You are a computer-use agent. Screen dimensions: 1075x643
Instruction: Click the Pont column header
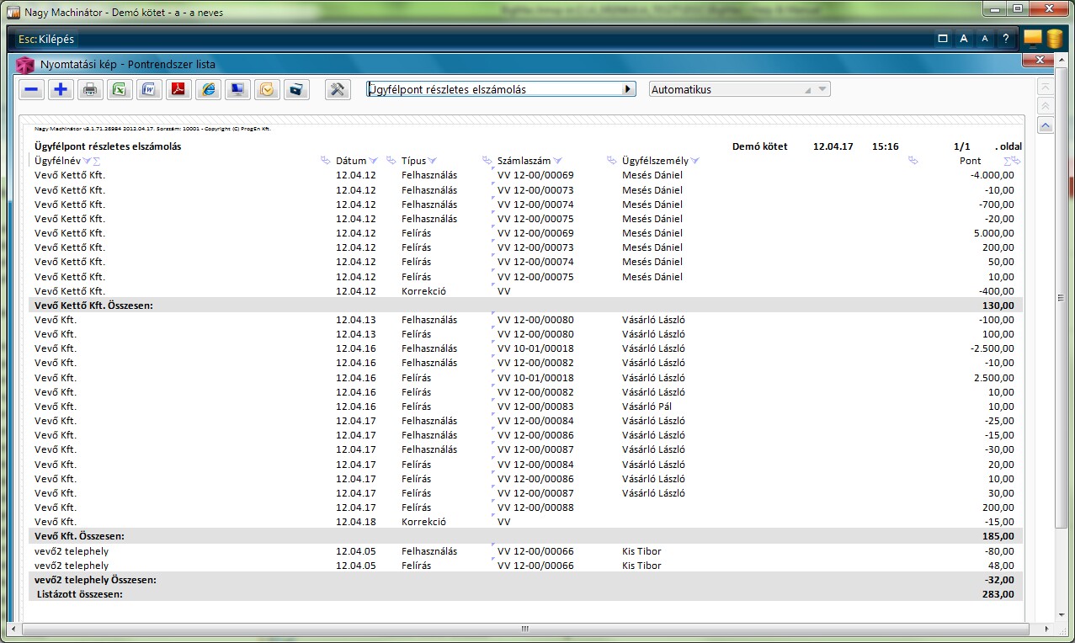coord(970,161)
